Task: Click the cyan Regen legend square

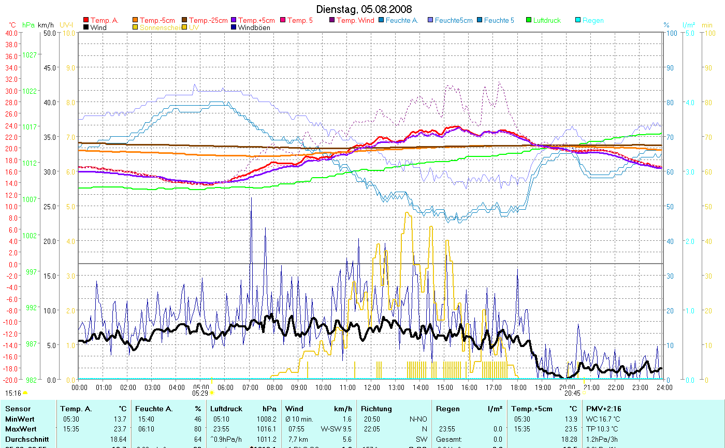Action: (x=578, y=21)
